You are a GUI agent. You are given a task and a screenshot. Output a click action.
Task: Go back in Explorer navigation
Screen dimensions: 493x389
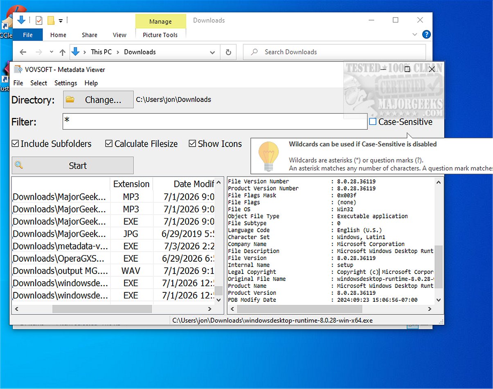(23, 52)
